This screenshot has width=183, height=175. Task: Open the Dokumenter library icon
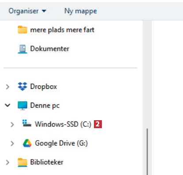(x=22, y=49)
